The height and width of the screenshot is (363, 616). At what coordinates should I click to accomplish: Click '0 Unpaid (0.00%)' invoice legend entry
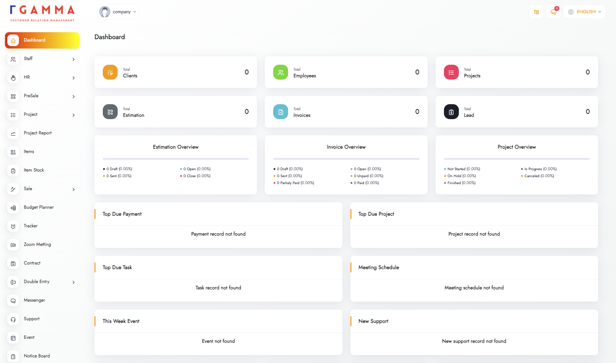click(x=367, y=176)
